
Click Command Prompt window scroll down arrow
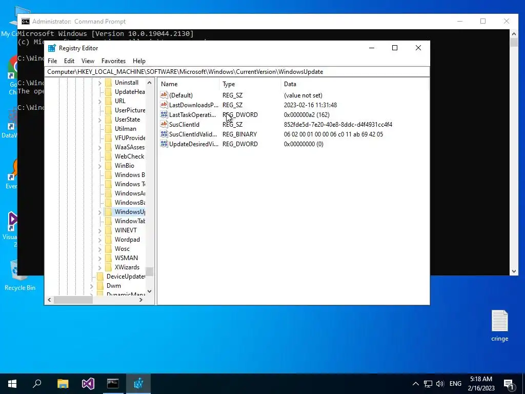tap(514, 271)
